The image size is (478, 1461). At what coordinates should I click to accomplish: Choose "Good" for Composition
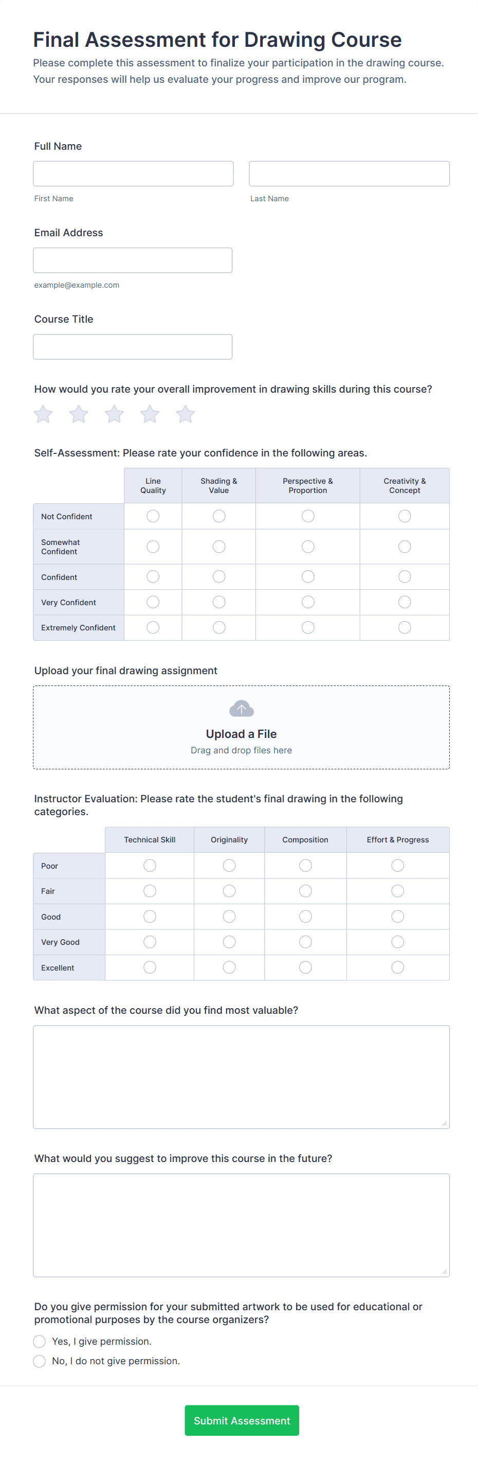point(305,916)
